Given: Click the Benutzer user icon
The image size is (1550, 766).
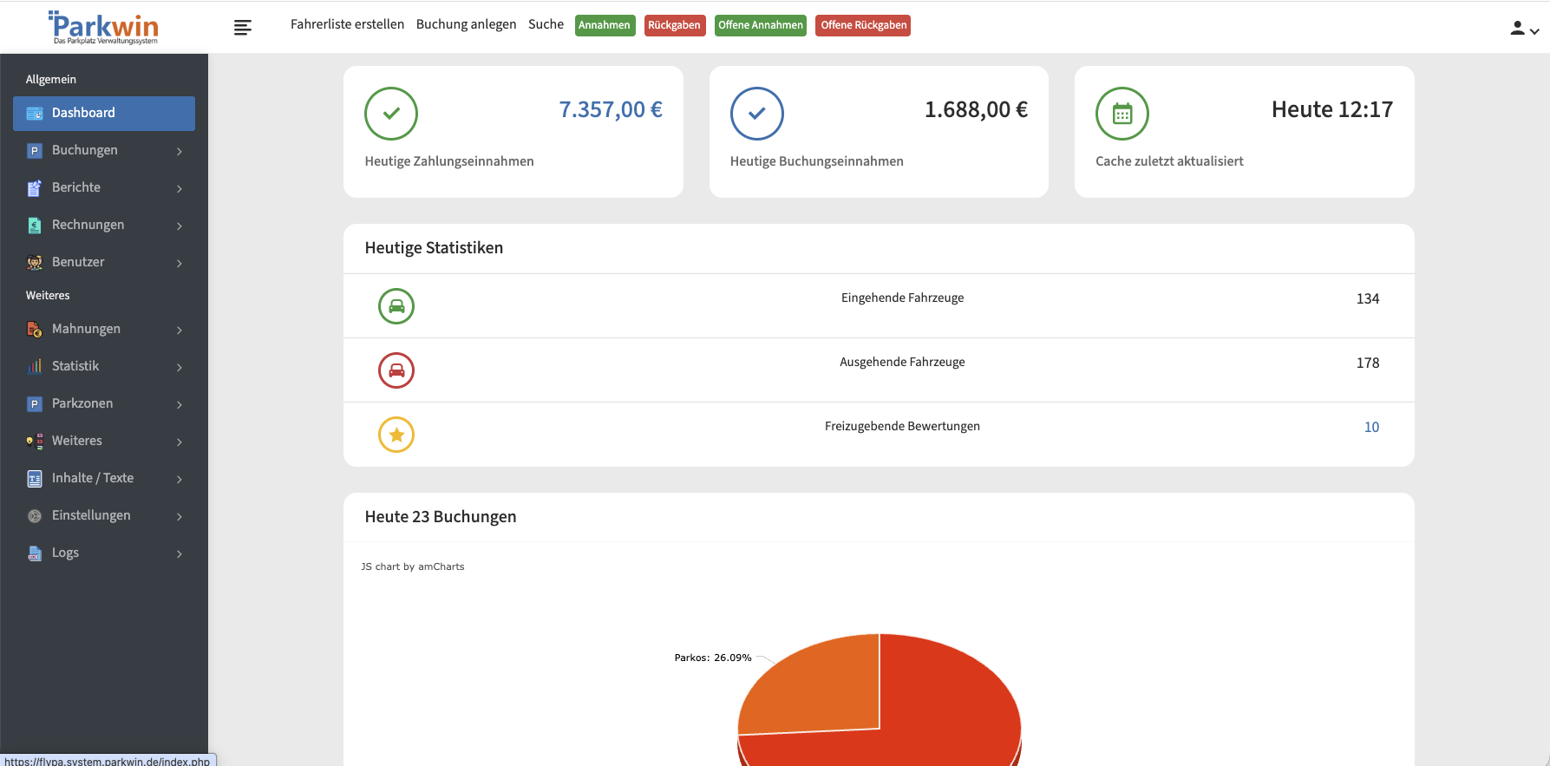Looking at the screenshot, I should click(35, 263).
